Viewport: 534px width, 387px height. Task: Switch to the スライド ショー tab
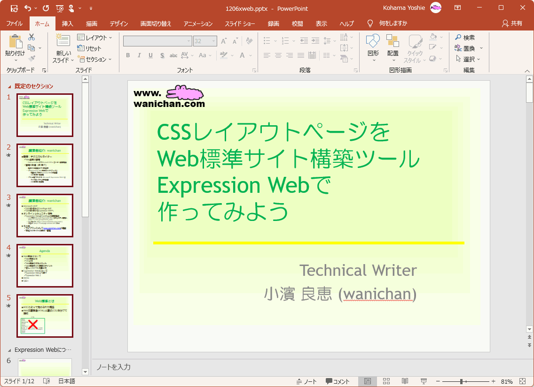click(x=240, y=23)
